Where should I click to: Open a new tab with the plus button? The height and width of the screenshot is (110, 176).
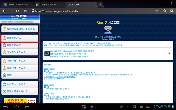click(100, 5)
